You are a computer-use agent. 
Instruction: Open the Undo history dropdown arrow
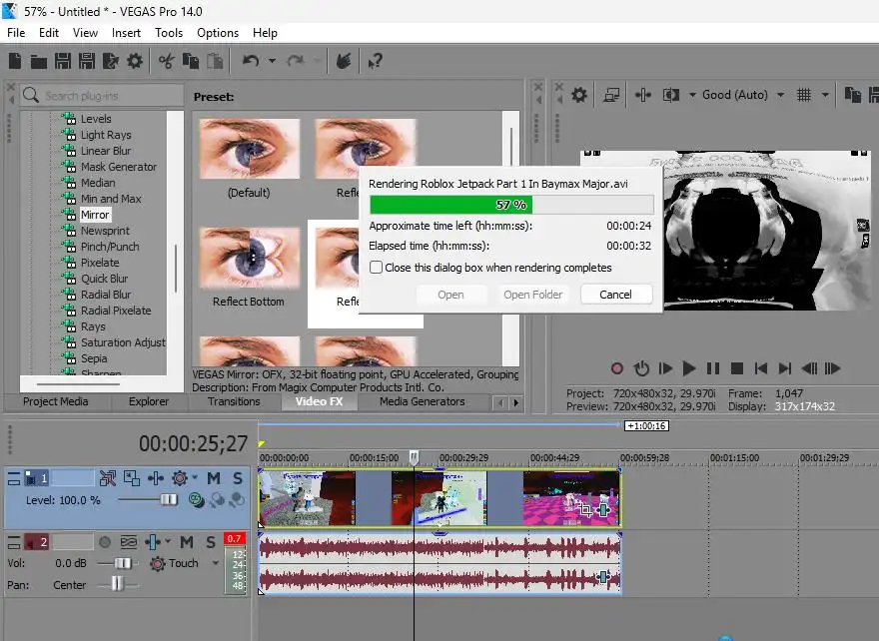pos(273,61)
